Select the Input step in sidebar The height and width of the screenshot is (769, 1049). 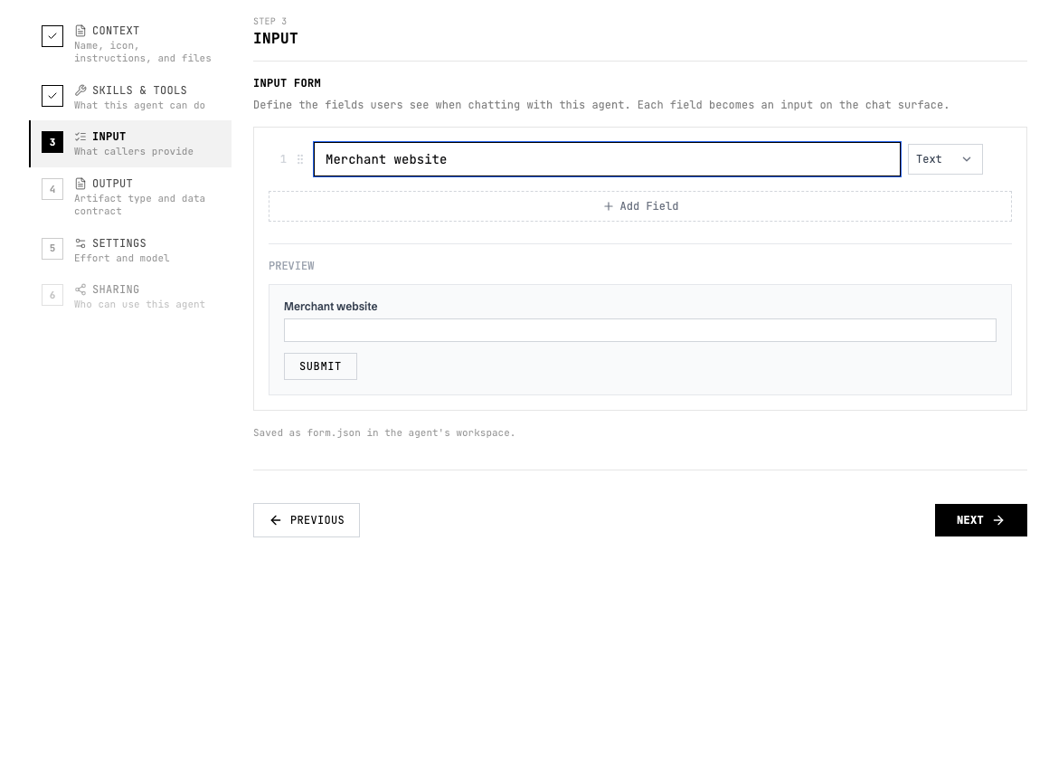tap(131, 144)
